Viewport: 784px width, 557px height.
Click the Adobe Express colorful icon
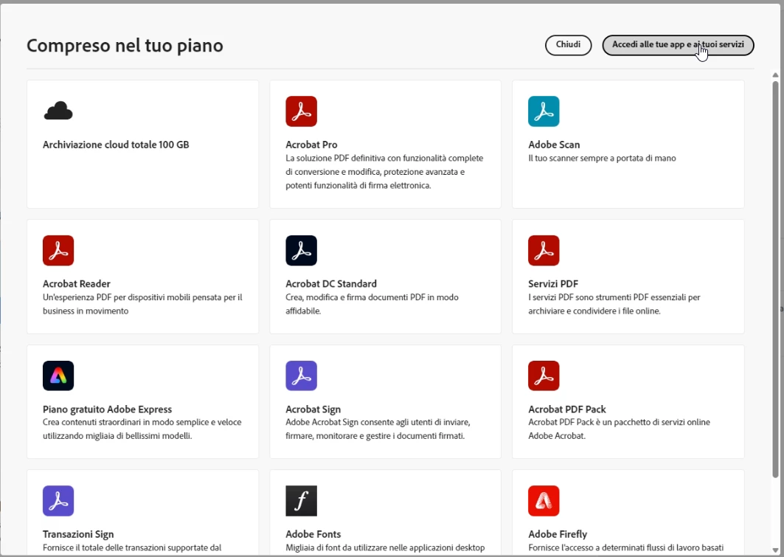[58, 376]
